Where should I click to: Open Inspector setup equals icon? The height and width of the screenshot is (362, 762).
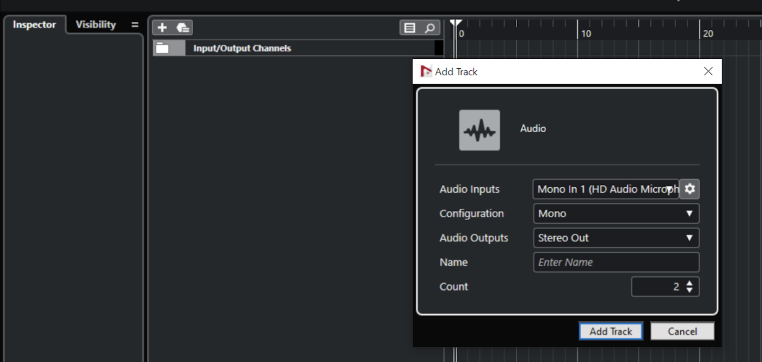pos(135,25)
